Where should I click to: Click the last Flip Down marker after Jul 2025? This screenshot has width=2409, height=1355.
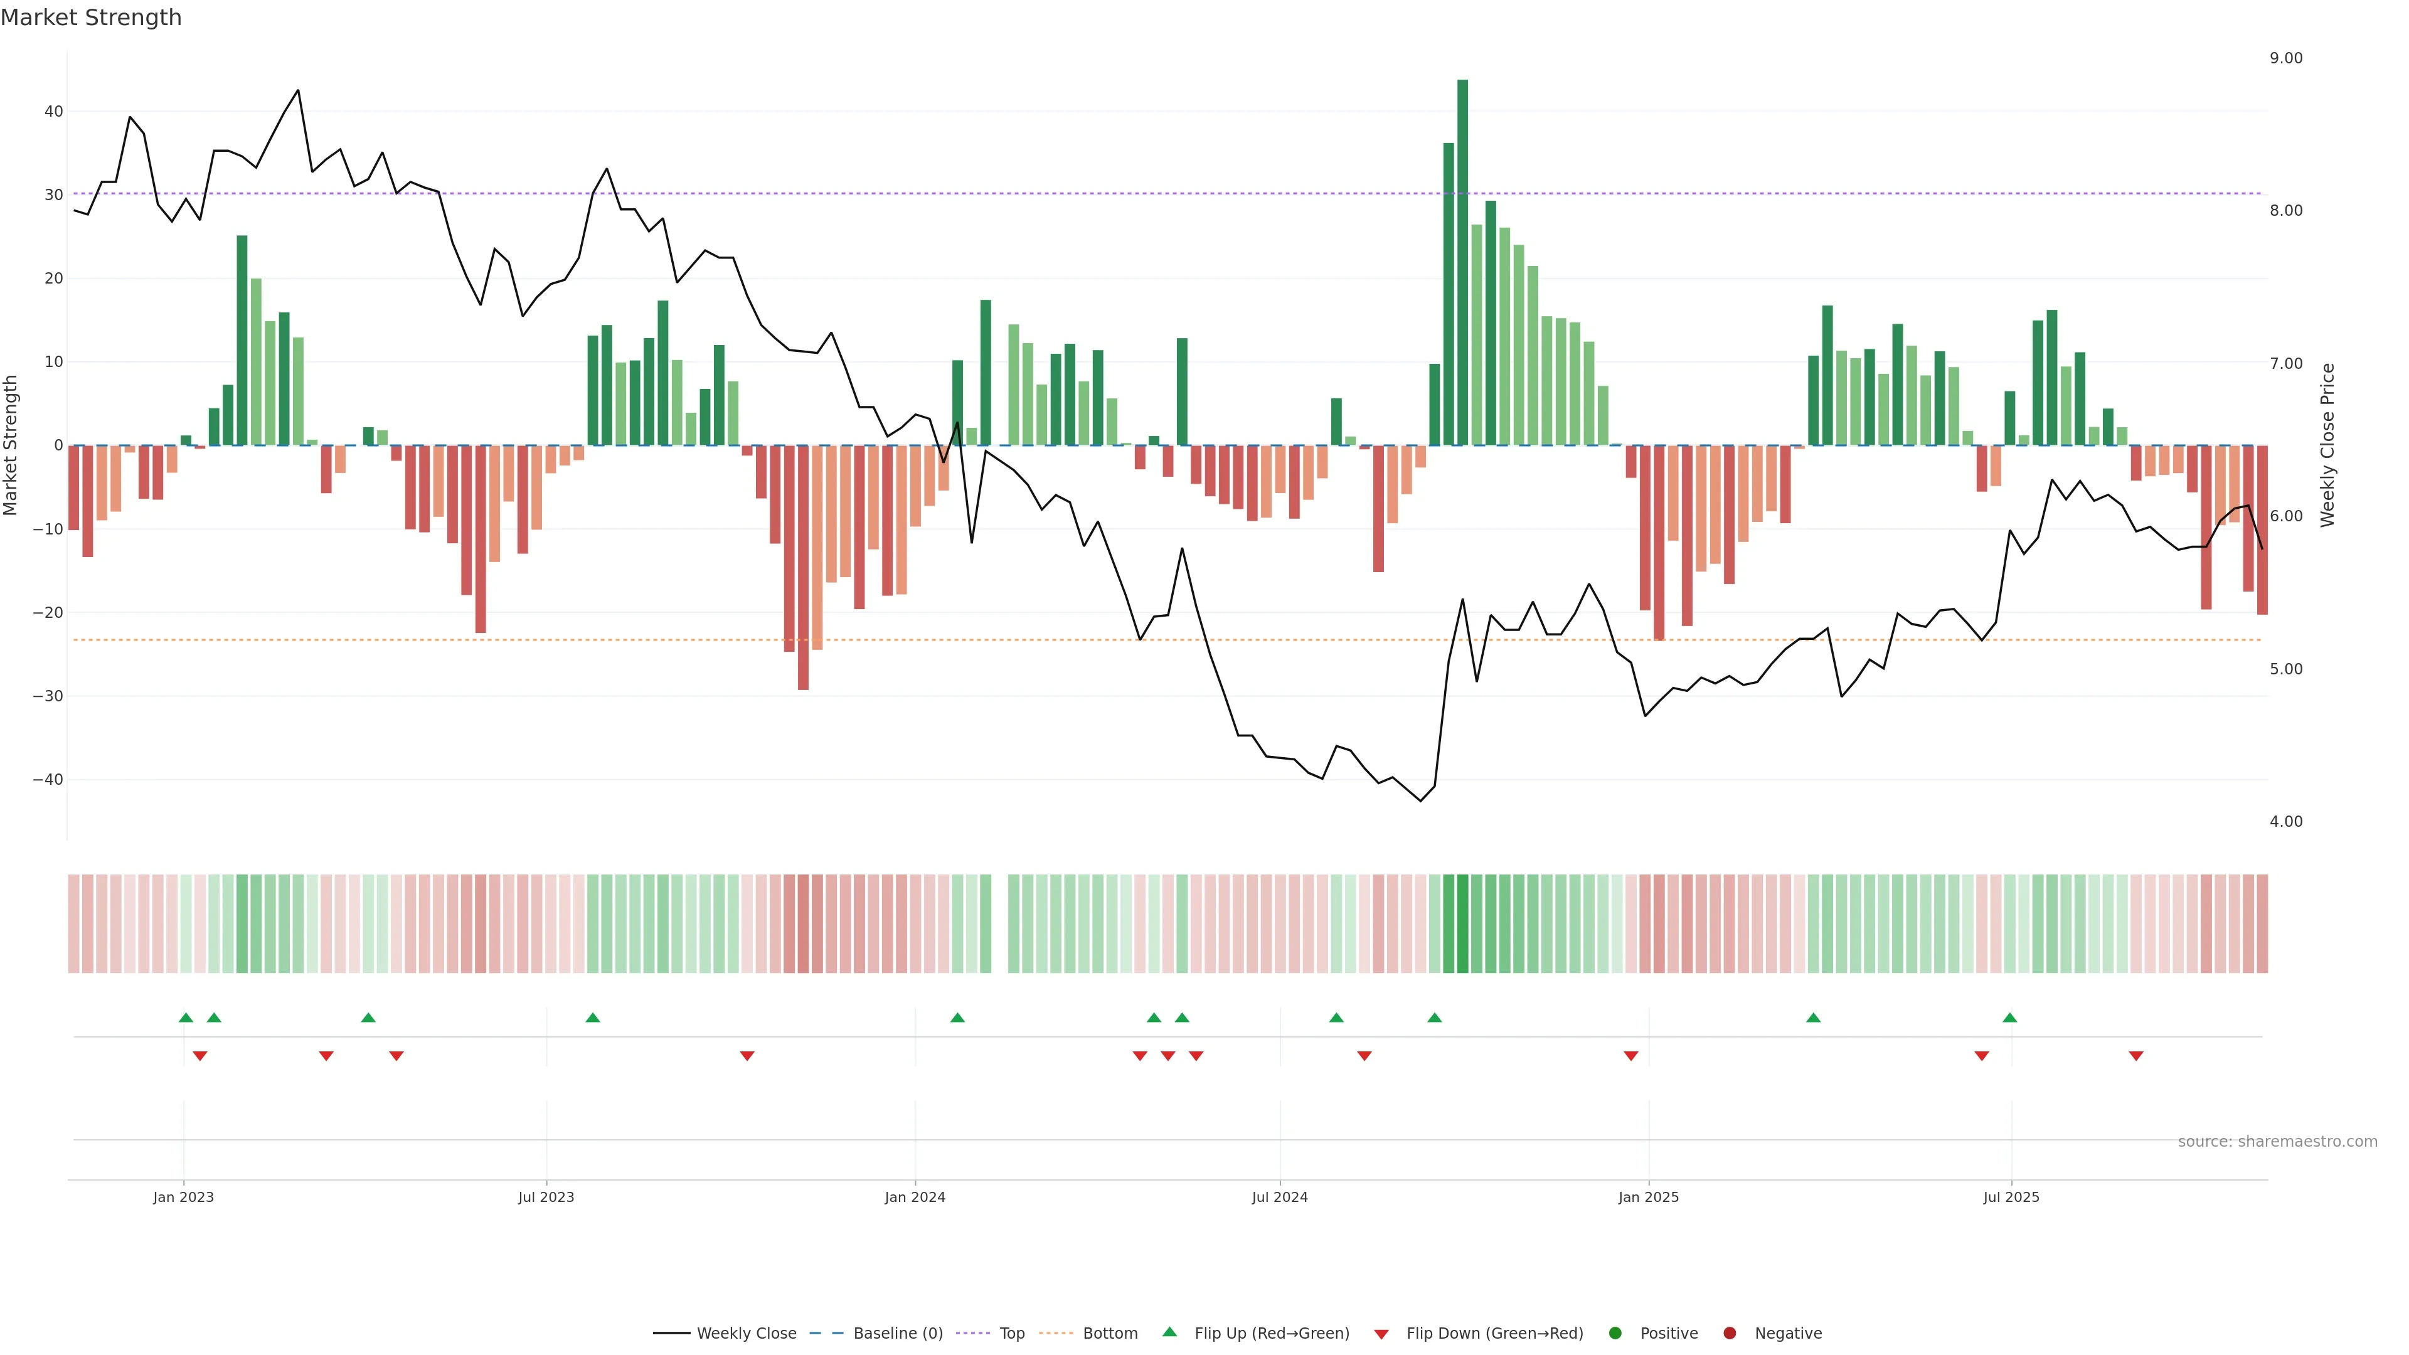coord(2136,1056)
